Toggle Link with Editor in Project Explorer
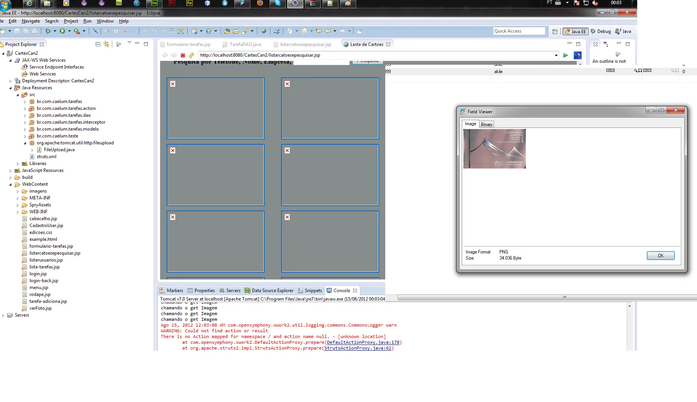The width and height of the screenshot is (697, 402). [x=106, y=44]
